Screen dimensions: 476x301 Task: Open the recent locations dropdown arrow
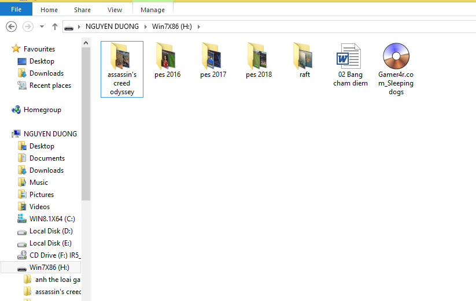click(42, 27)
